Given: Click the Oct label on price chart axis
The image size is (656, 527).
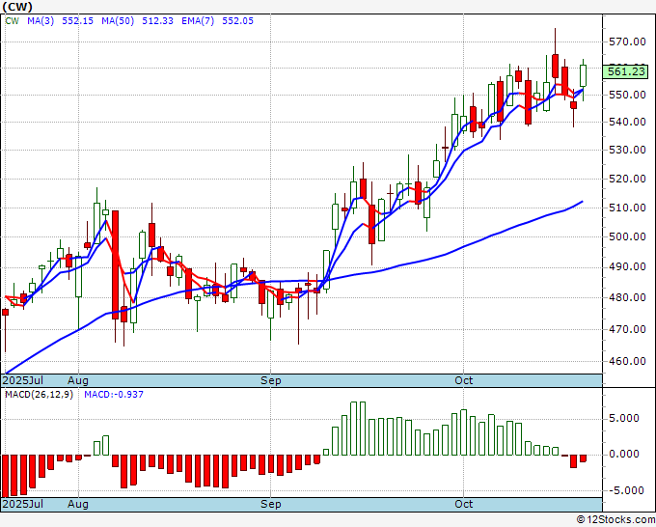Looking at the screenshot, I should coord(464,380).
